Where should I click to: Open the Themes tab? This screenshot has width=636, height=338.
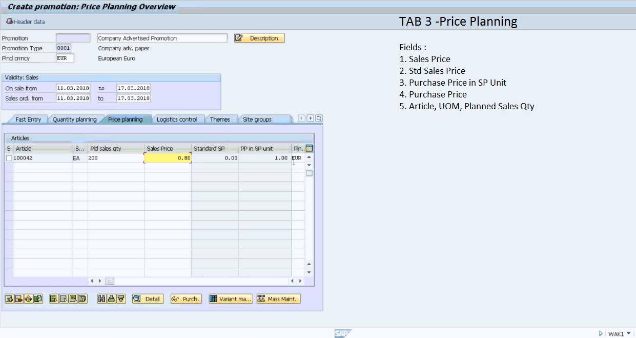pyautogui.click(x=221, y=119)
